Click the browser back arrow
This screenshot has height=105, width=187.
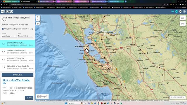click(1, 5)
